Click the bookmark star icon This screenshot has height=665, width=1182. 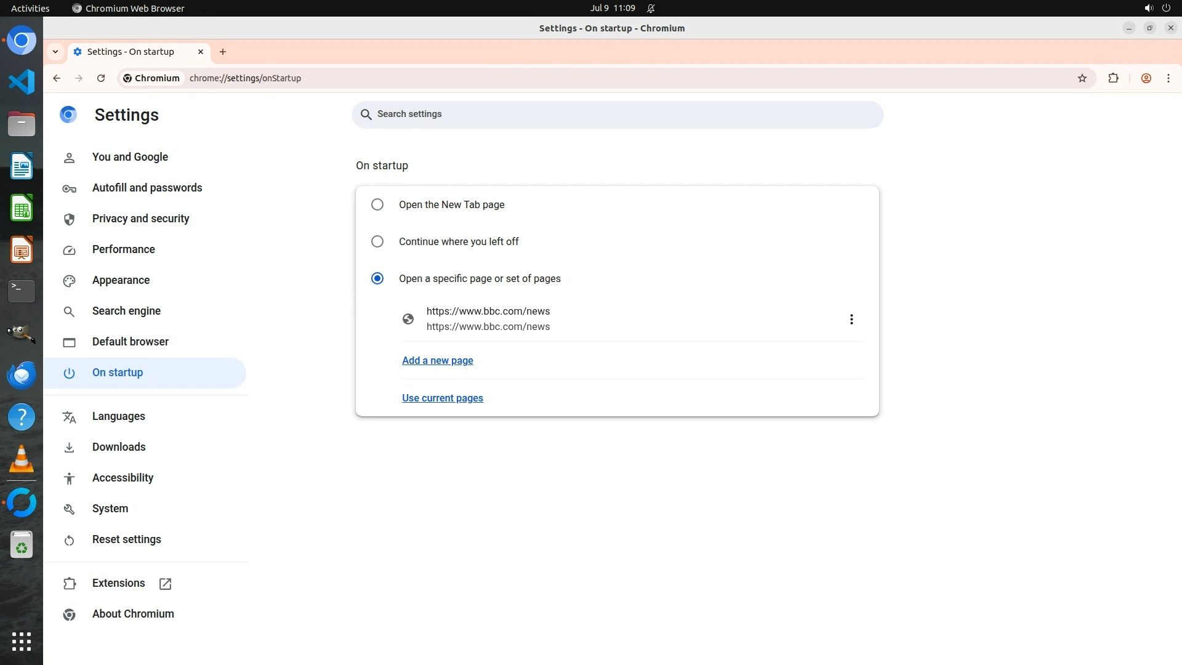(x=1082, y=78)
